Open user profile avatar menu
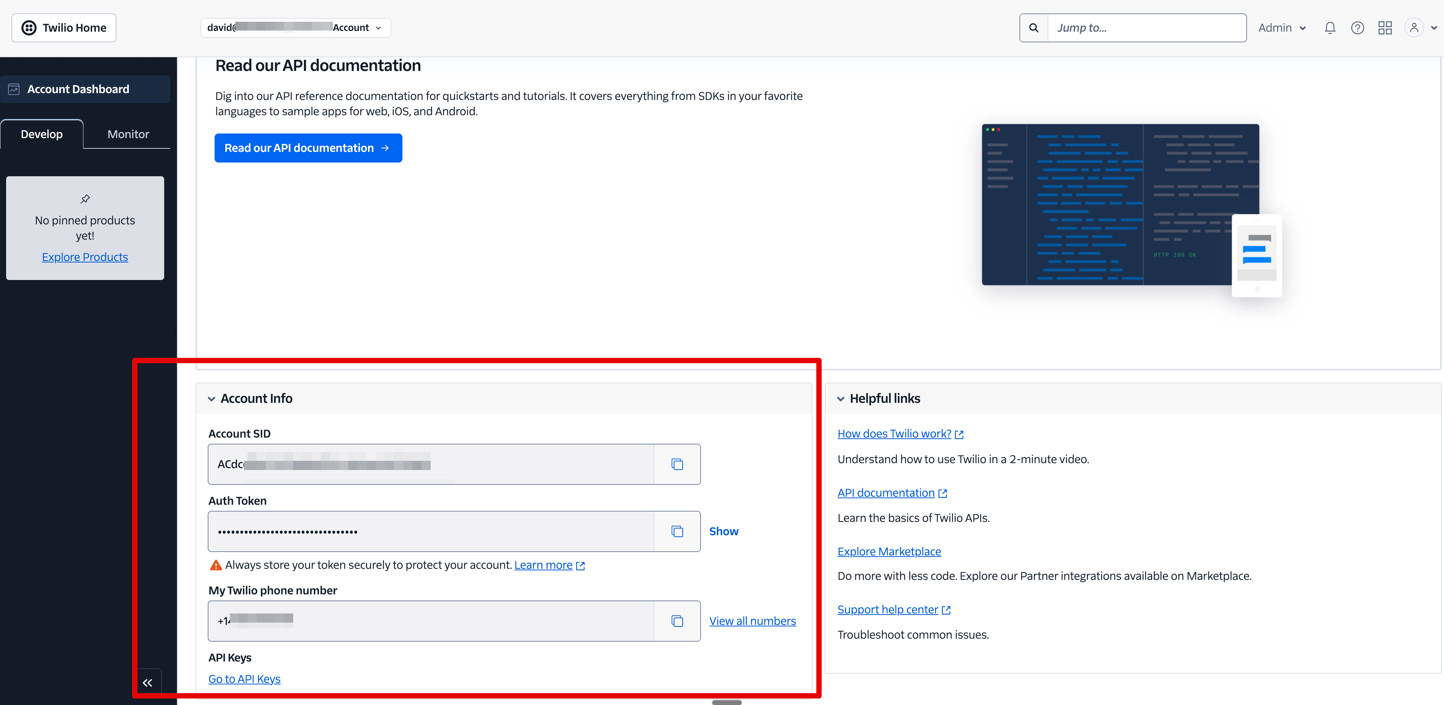Image resolution: width=1444 pixels, height=705 pixels. tap(1414, 27)
